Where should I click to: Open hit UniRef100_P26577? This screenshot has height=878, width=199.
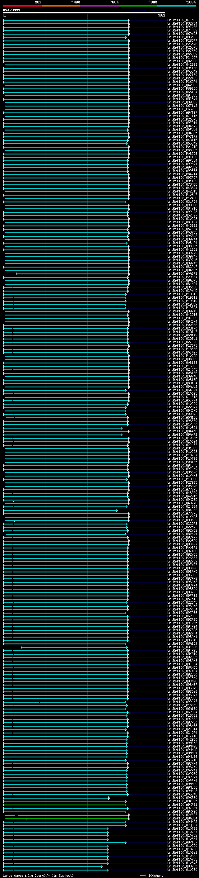182,40
